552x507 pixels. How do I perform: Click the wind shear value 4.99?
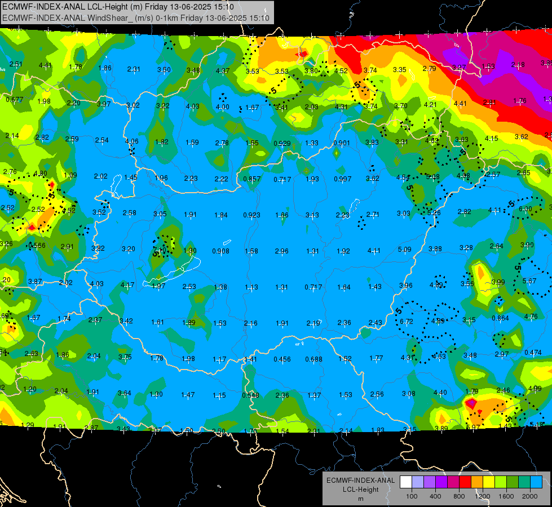point(535,389)
